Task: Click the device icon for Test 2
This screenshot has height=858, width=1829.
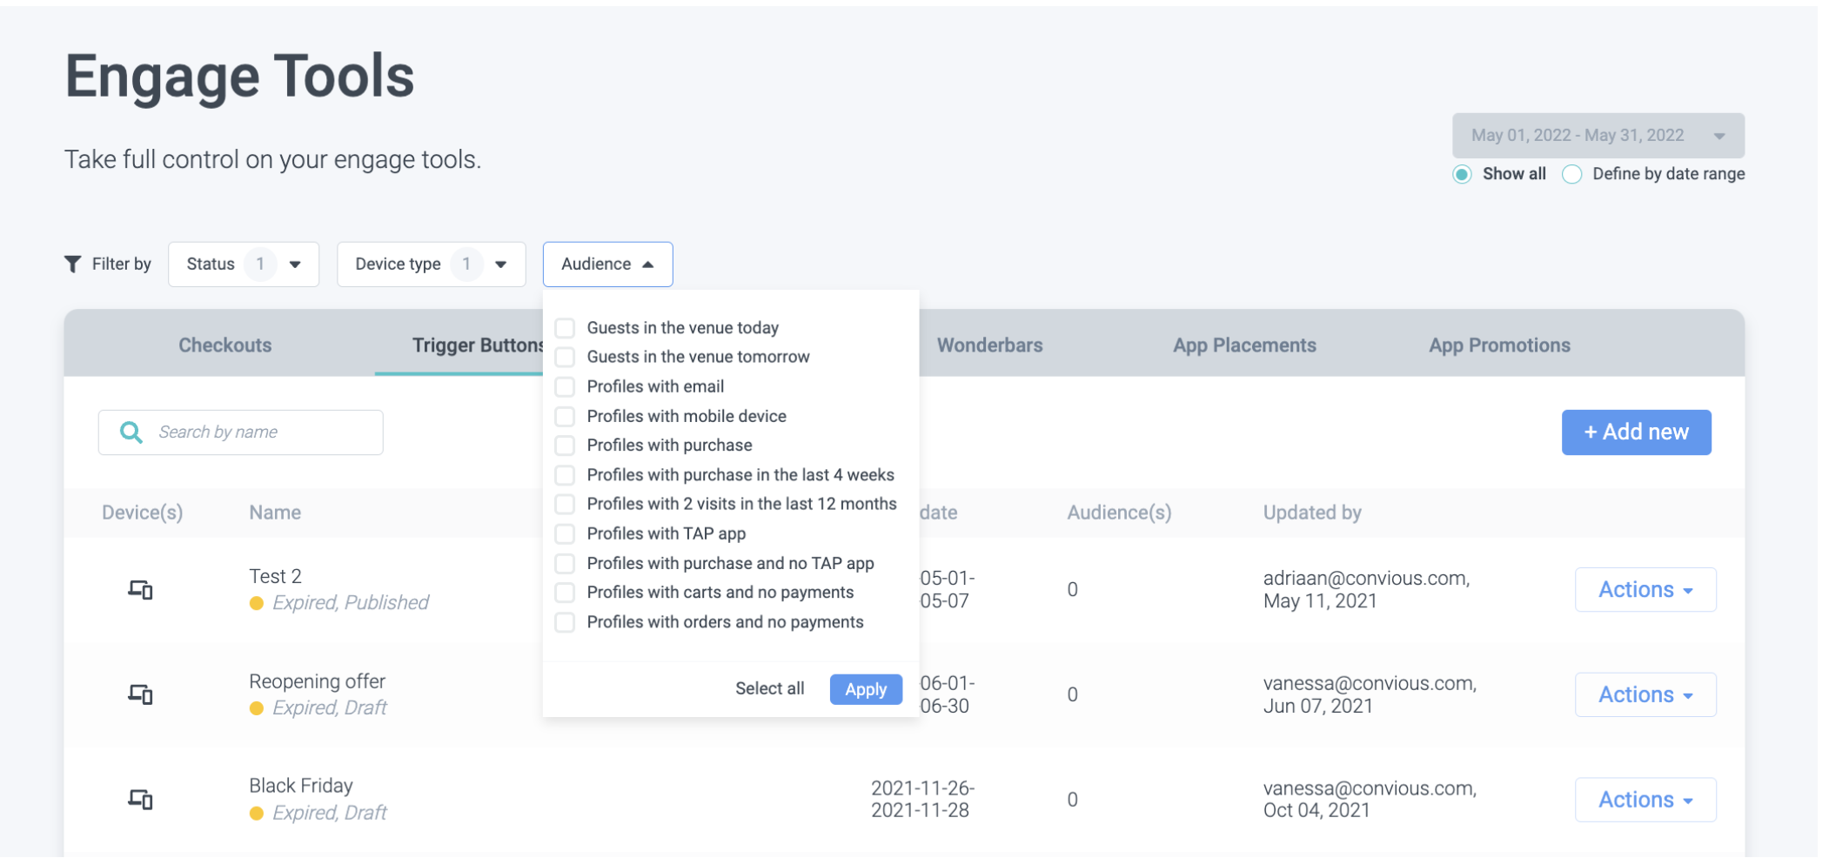Action: pyautogui.click(x=141, y=590)
